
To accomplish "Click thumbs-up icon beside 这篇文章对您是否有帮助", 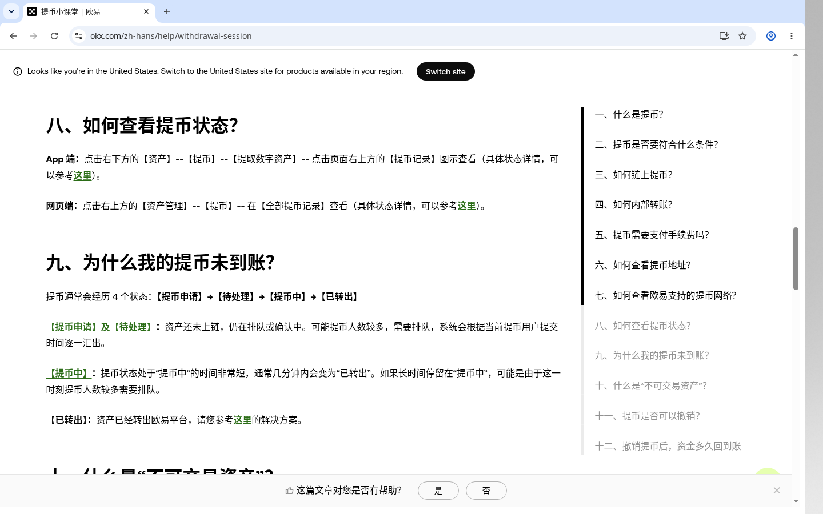I will [x=289, y=491].
